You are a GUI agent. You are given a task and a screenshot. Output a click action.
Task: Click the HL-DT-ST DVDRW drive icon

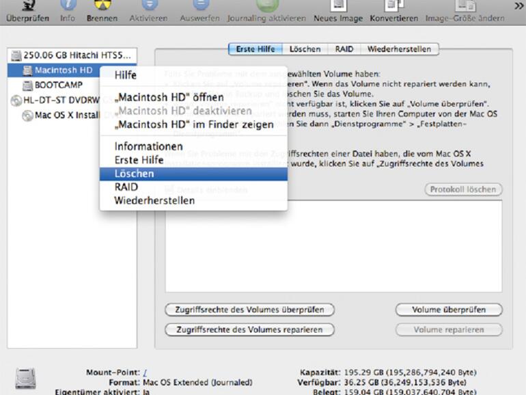click(x=16, y=100)
